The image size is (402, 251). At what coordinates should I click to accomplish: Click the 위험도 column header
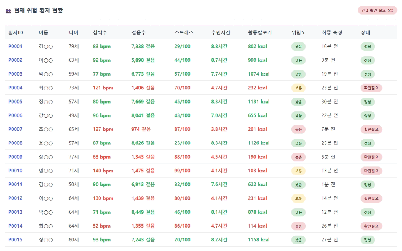tap(299, 32)
